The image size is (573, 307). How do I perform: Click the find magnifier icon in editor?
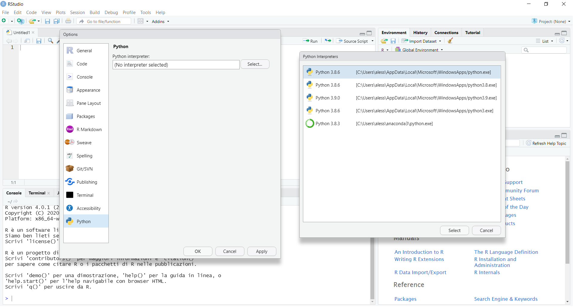50,41
